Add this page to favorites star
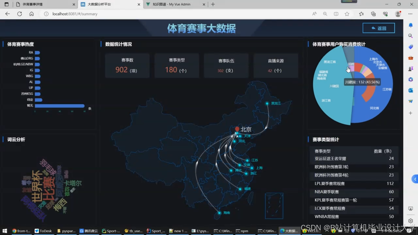This screenshot has width=418, height=235. point(347,14)
